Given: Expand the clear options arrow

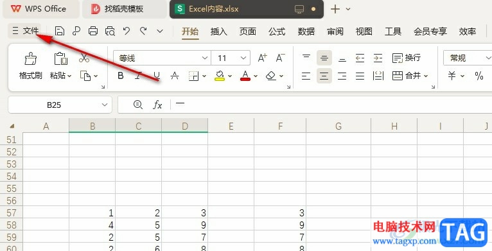Looking at the screenshot, I should pyautogui.click(x=281, y=76).
